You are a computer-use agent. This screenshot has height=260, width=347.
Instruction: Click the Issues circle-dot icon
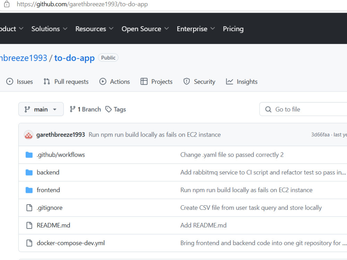click(x=9, y=81)
